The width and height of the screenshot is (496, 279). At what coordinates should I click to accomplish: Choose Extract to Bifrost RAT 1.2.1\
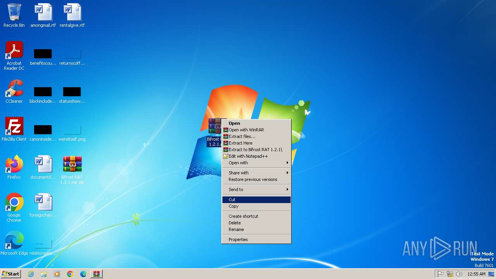[256, 150]
